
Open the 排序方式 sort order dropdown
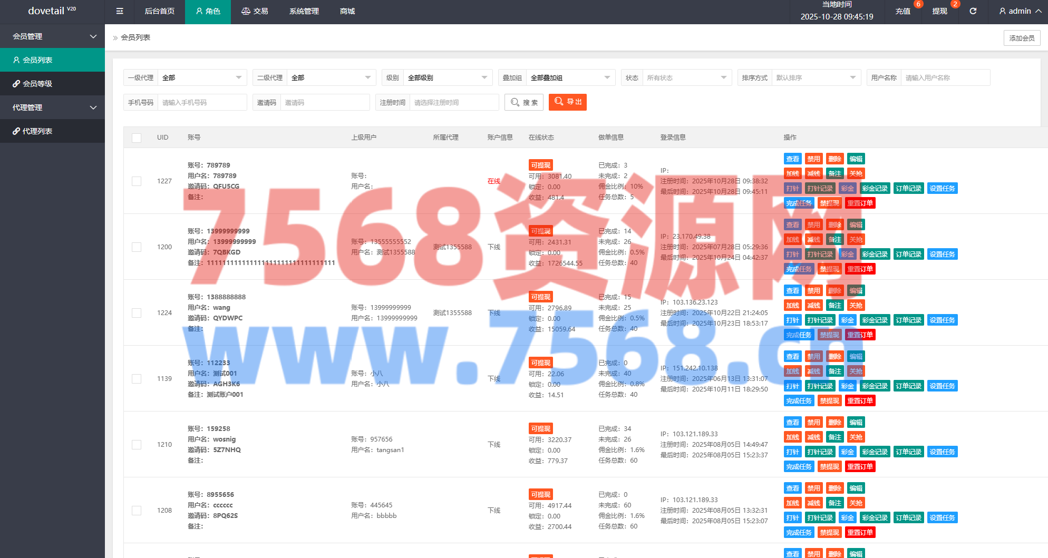(815, 78)
